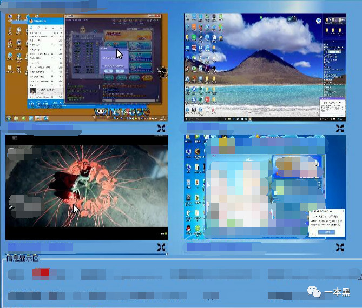Click Start button in orange desktop preview

[x=9, y=118]
